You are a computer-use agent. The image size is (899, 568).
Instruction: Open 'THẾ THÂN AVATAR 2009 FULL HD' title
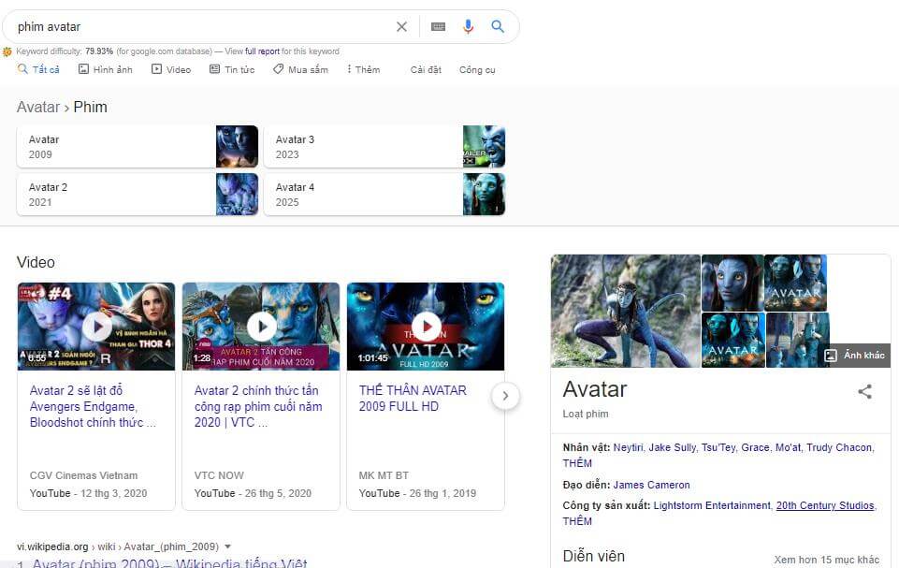[413, 399]
